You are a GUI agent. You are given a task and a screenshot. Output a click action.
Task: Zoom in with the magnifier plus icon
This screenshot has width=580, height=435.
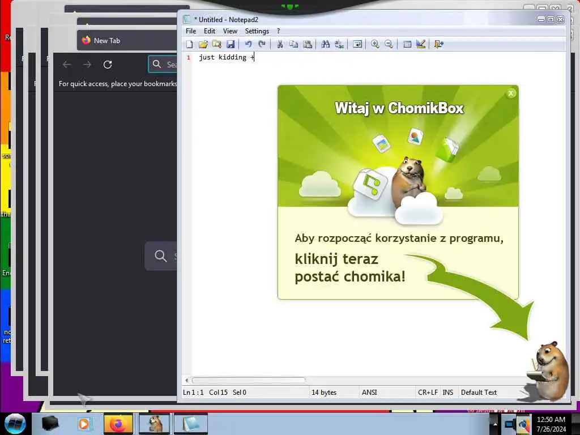click(375, 44)
